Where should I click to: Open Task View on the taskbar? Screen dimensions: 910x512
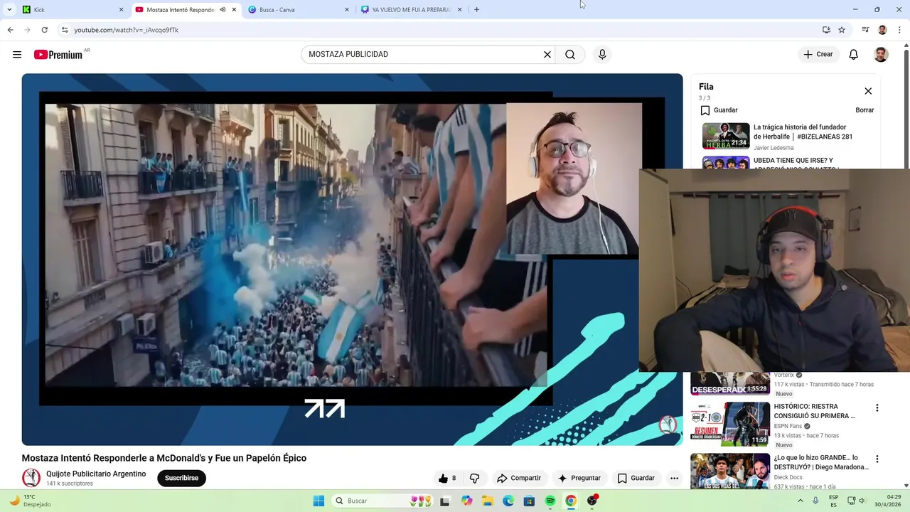[x=445, y=501]
